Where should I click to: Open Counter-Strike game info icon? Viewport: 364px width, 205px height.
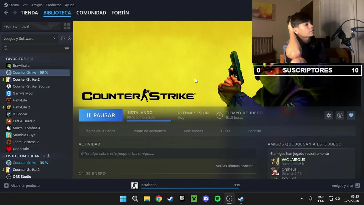point(340,115)
